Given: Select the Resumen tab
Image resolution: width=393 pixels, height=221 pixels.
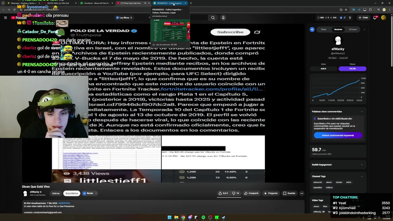Looking at the screenshot, I should click(338, 29).
